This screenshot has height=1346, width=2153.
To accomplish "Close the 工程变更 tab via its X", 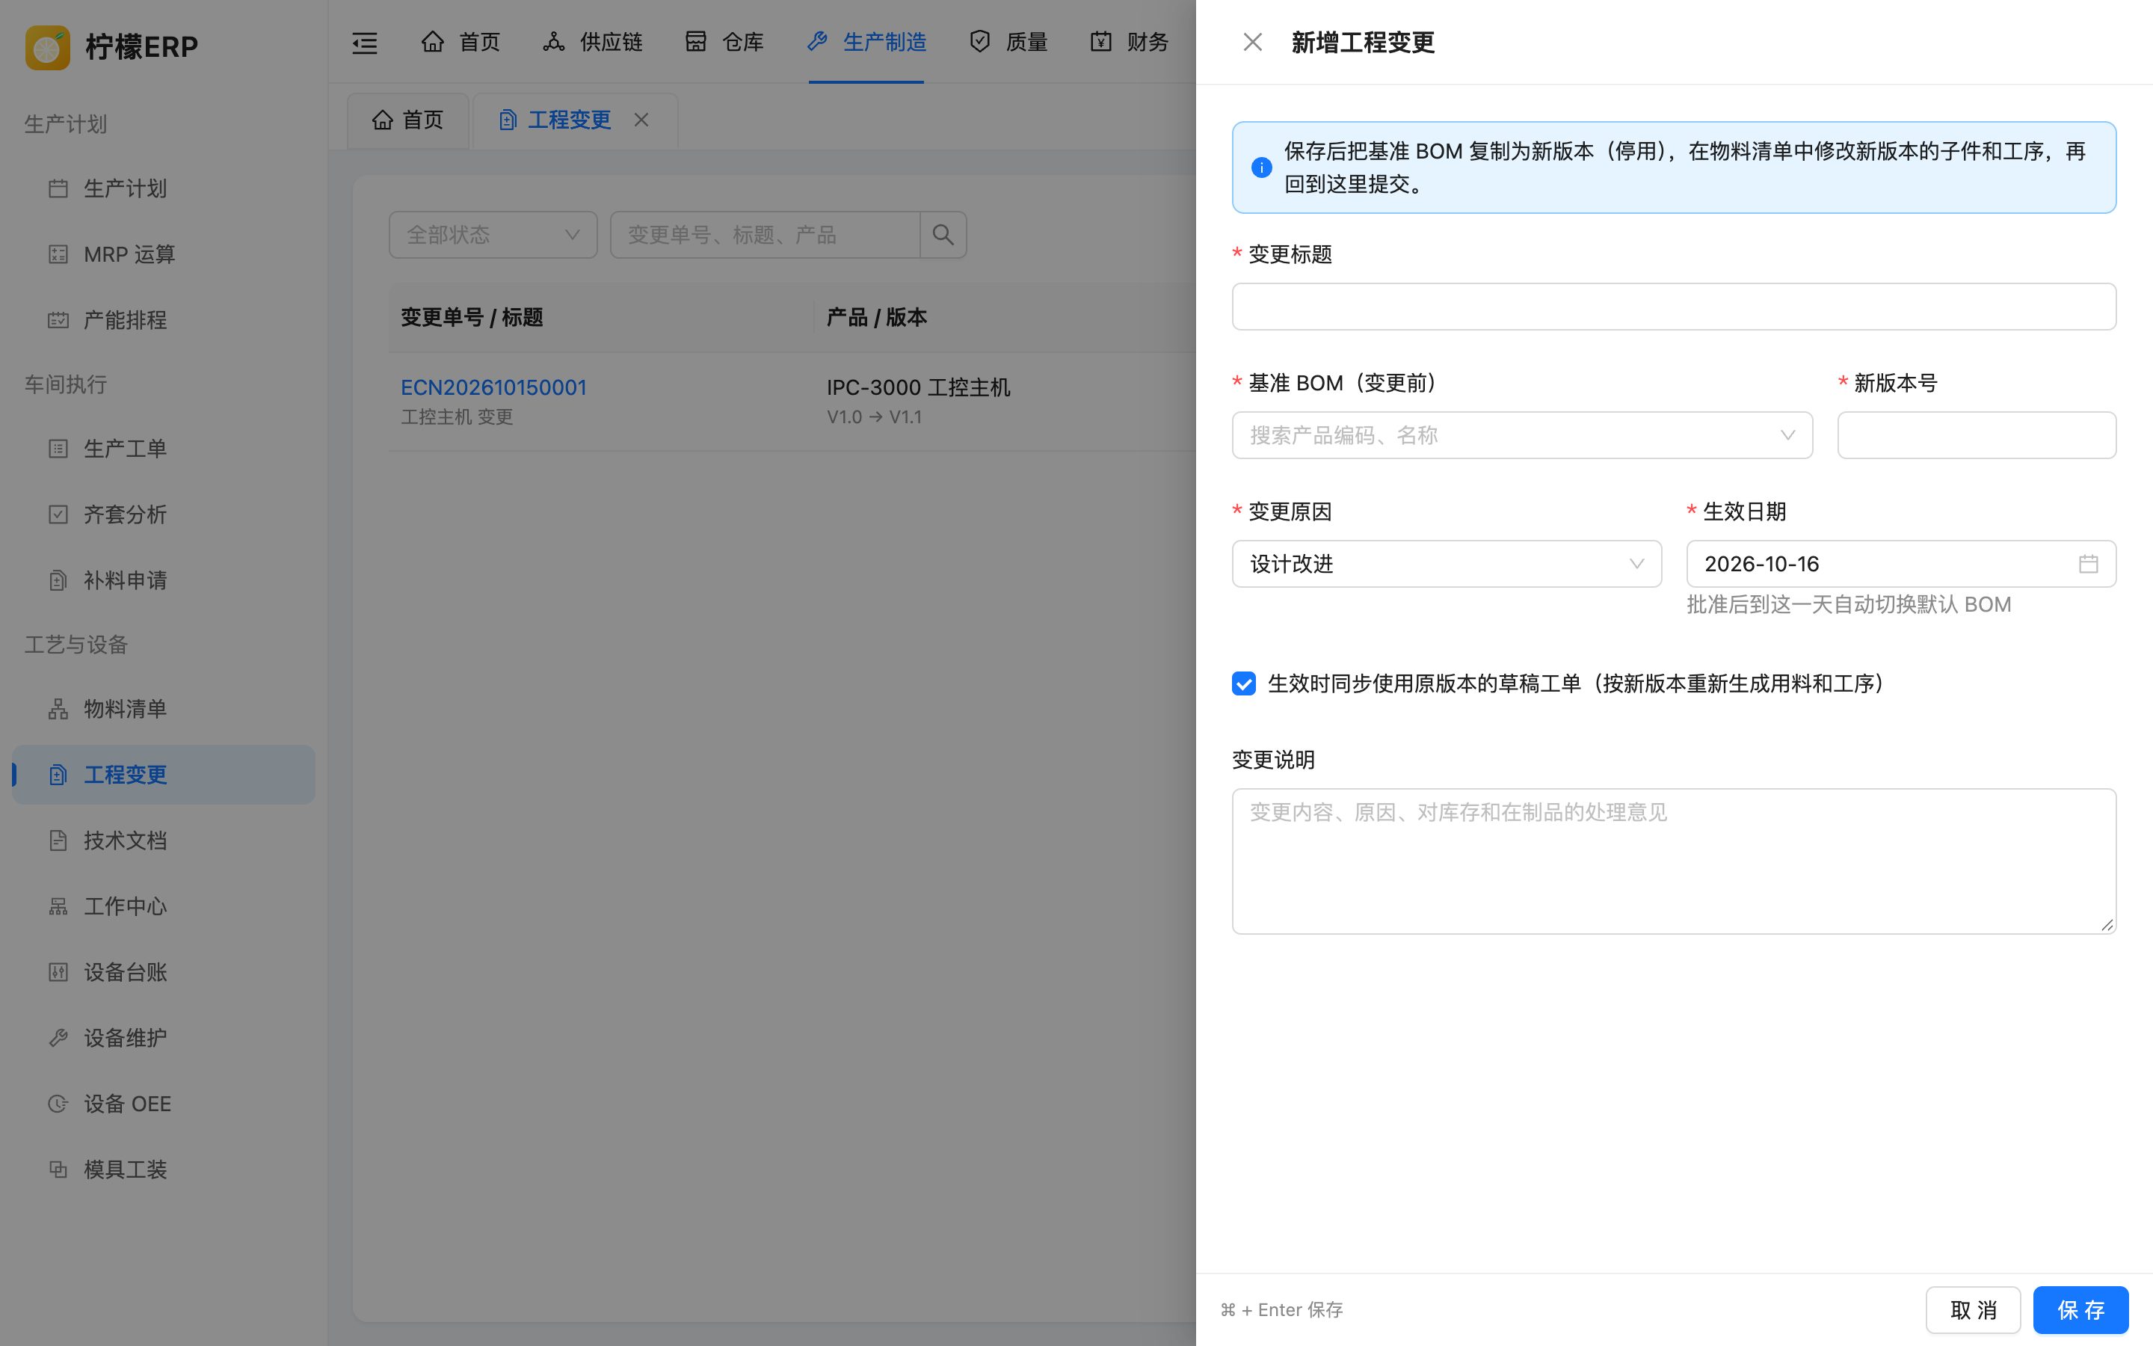I will 641,120.
